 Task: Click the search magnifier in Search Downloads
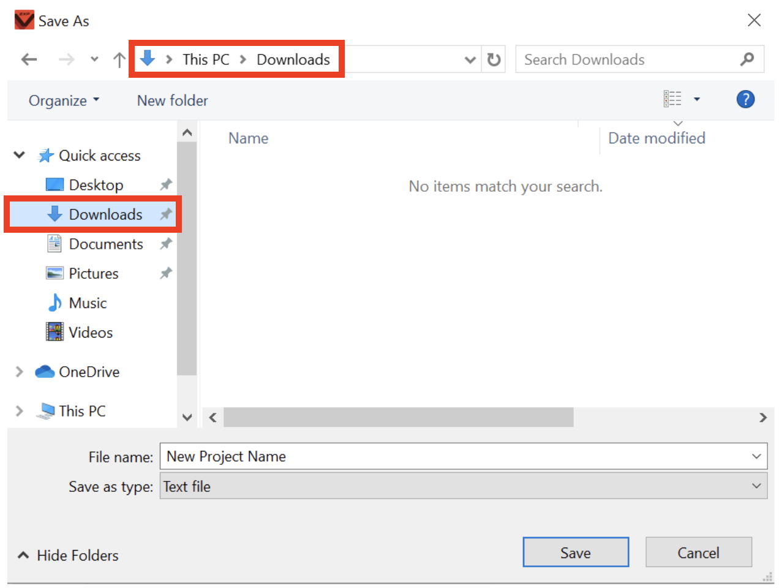[747, 59]
